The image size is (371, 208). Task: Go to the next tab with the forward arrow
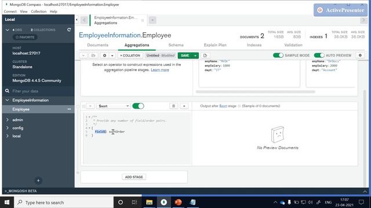tap(363, 20)
